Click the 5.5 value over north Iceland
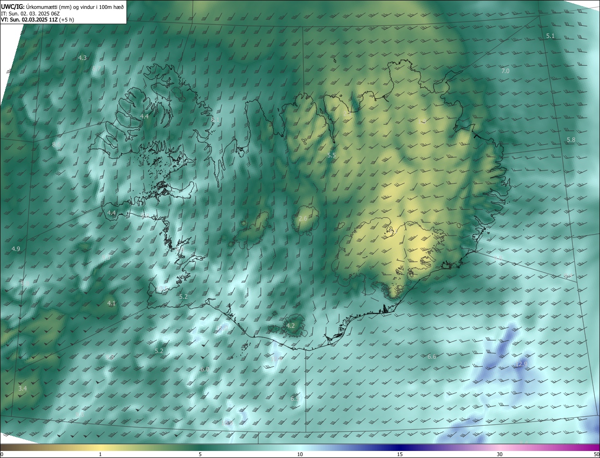The width and height of the screenshot is (600, 458). click(x=331, y=155)
